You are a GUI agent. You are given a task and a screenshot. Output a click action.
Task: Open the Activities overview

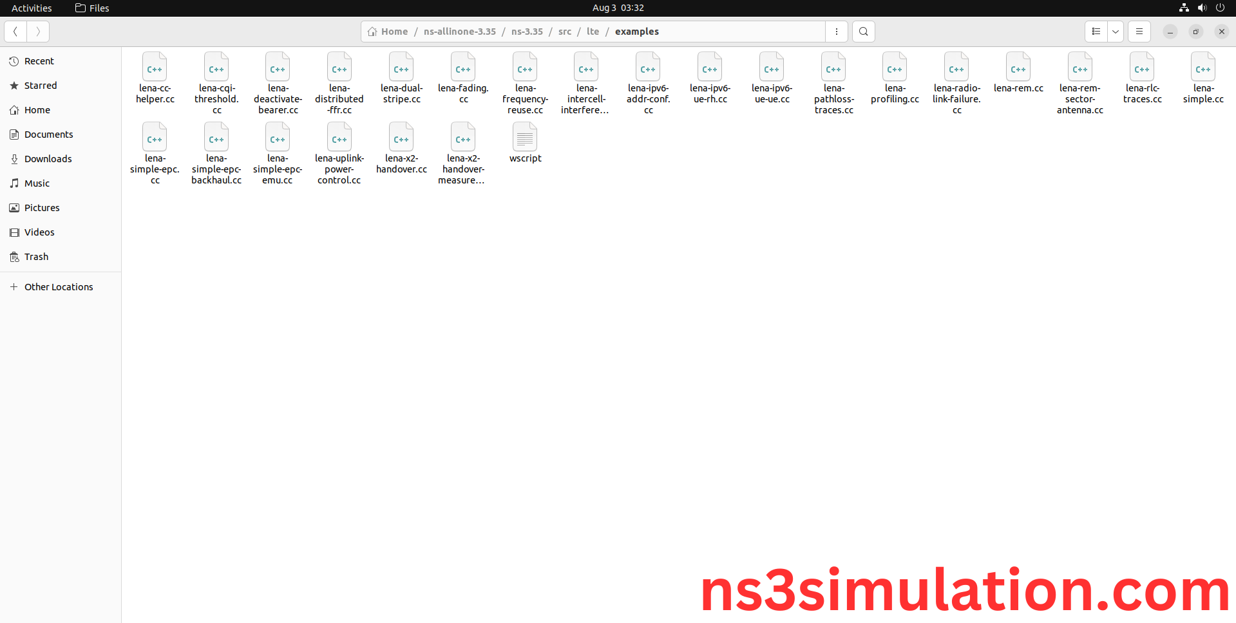pyautogui.click(x=32, y=8)
